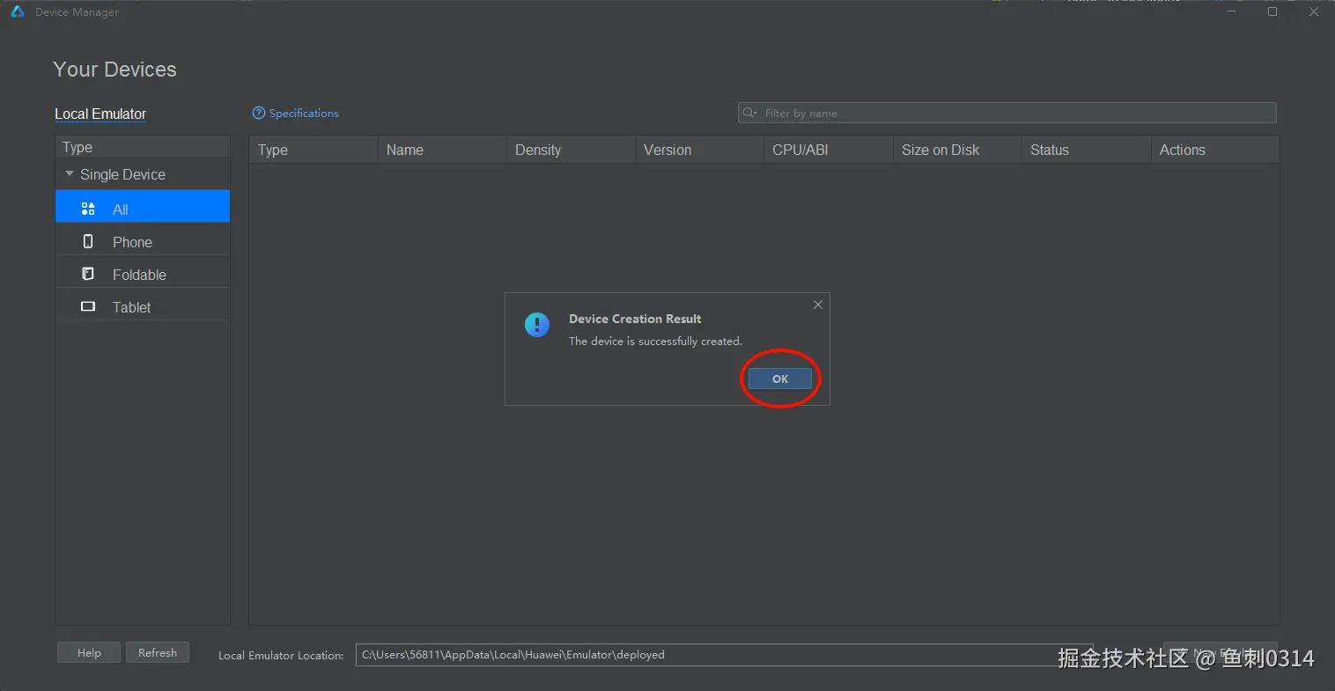Click the 'Your Devices' heading

point(114,70)
